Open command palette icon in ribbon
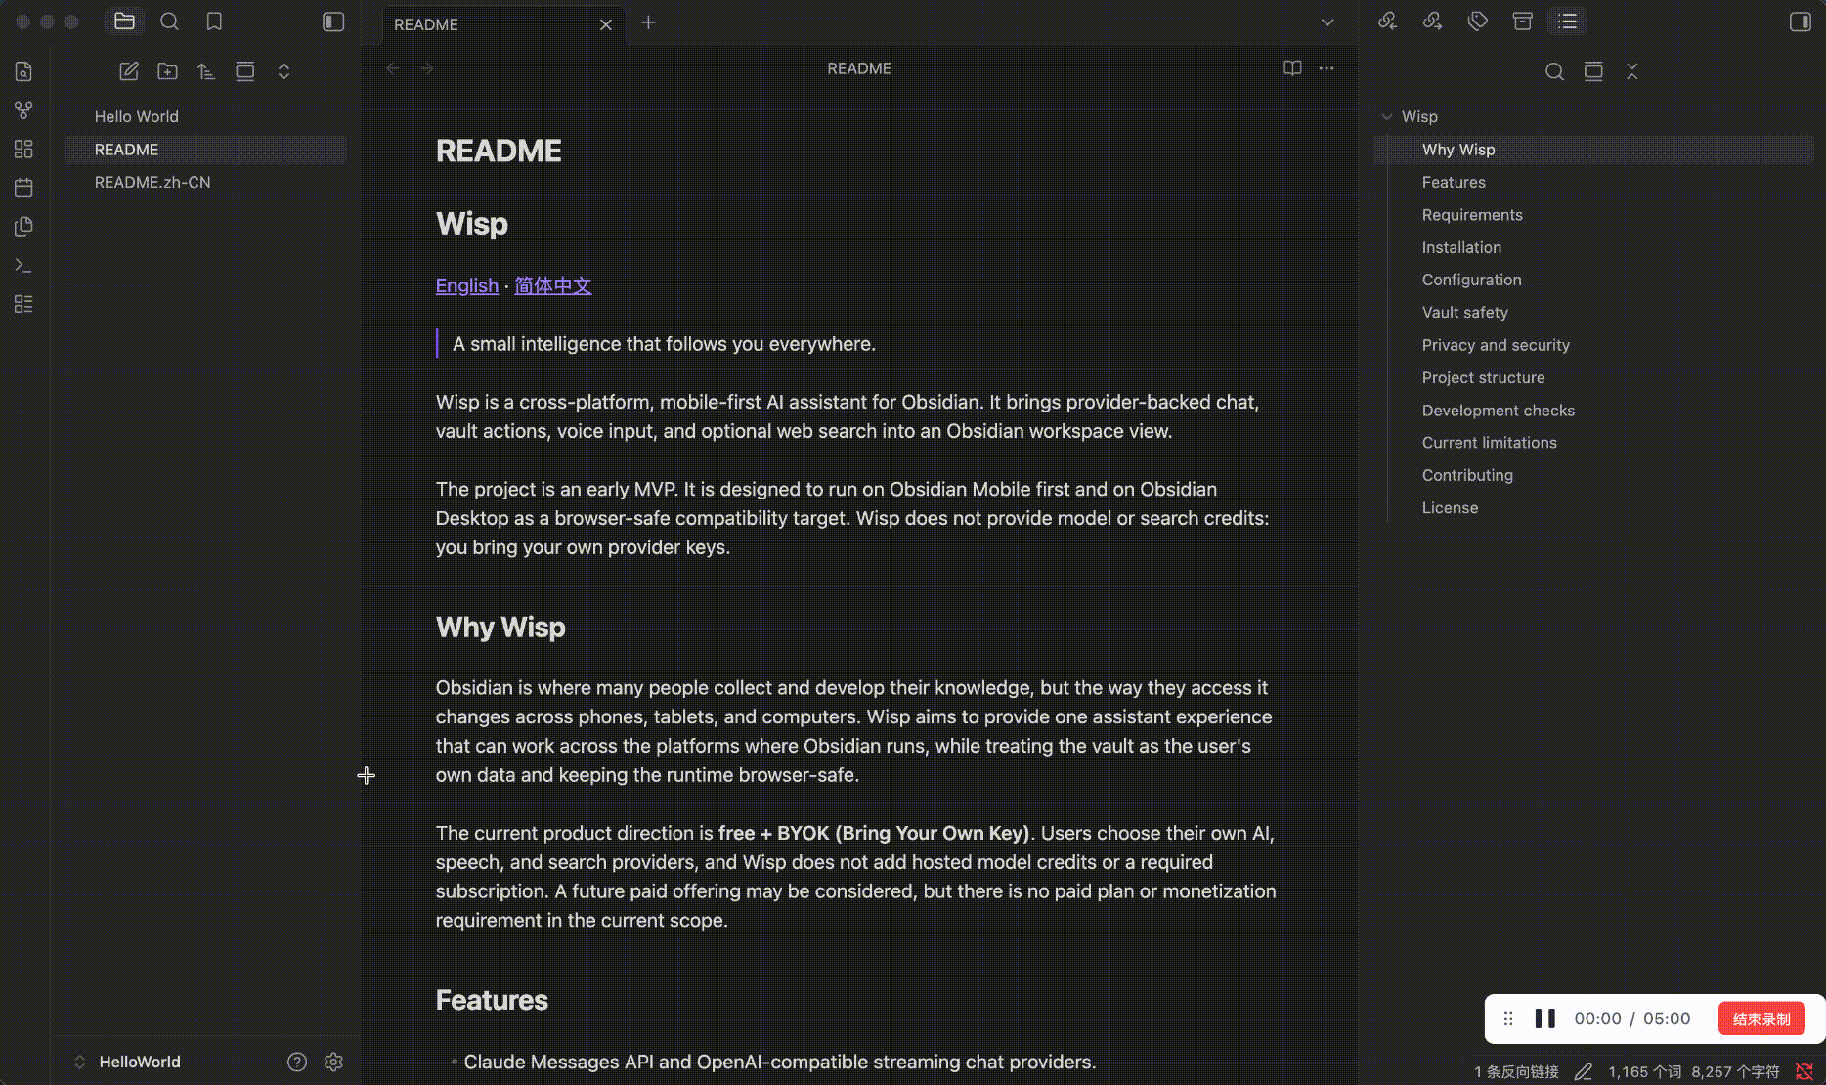The width and height of the screenshot is (1826, 1085). tap(23, 265)
